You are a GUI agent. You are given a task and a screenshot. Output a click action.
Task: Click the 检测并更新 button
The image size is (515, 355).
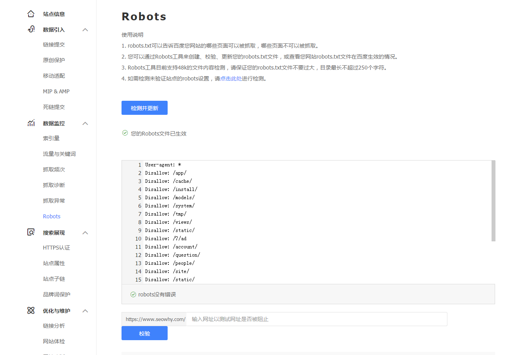coord(144,108)
